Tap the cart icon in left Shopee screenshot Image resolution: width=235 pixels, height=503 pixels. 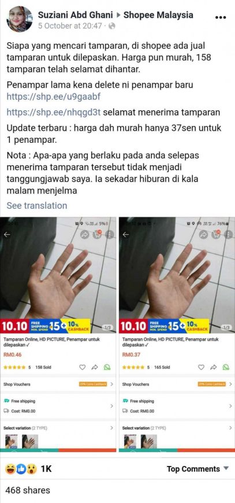pos(99,235)
